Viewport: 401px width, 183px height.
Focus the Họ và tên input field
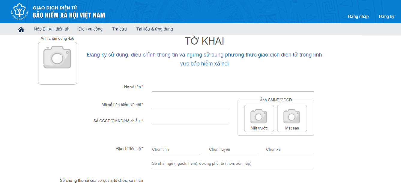tap(233, 87)
